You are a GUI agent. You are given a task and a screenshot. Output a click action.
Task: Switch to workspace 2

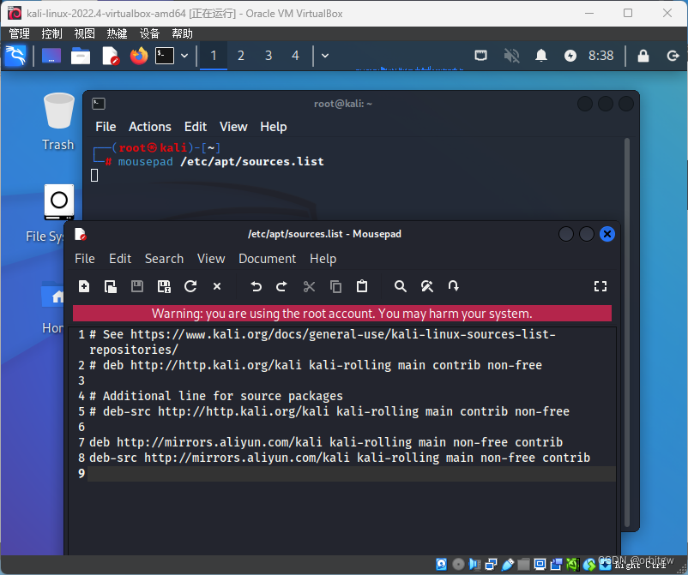click(241, 56)
